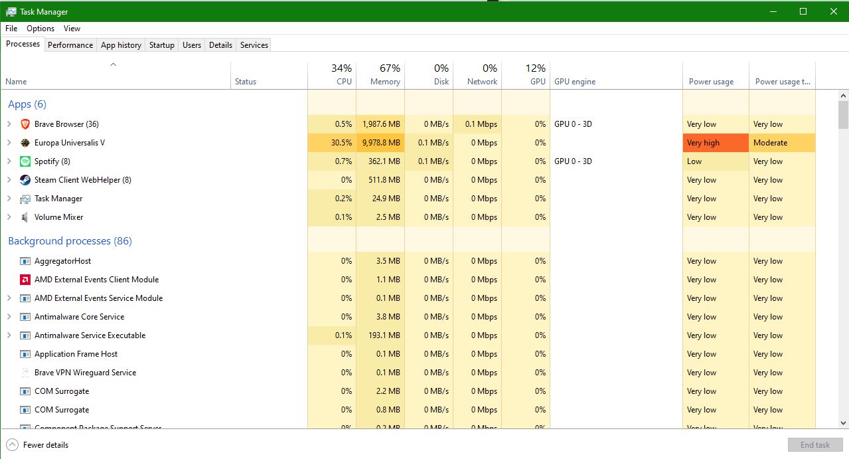Image resolution: width=849 pixels, height=459 pixels.
Task: Expand the Spotify process group
Action: [x=9, y=161]
